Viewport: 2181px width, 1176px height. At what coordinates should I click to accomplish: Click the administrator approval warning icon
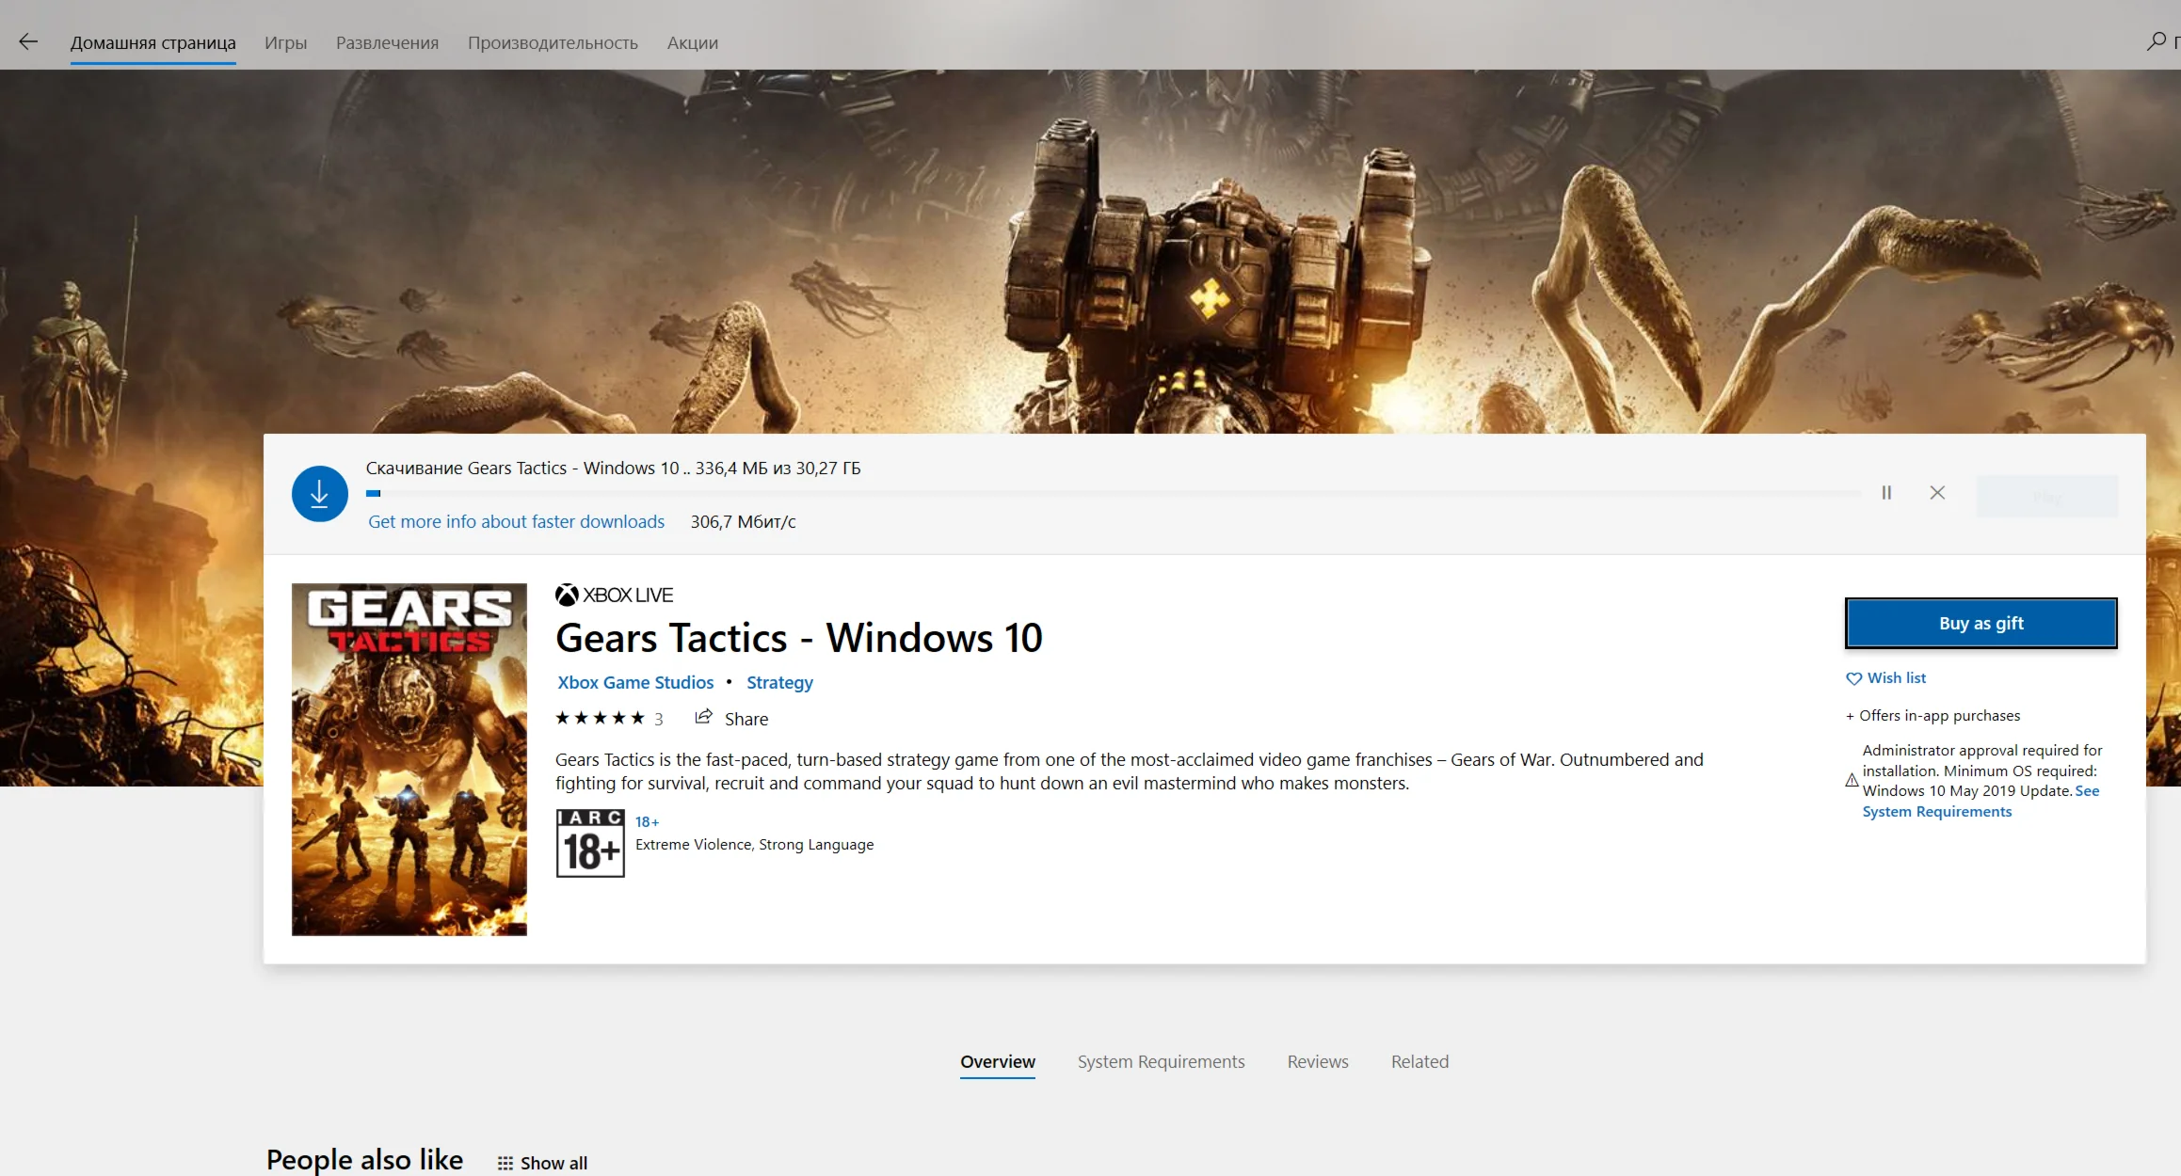coord(1852,780)
